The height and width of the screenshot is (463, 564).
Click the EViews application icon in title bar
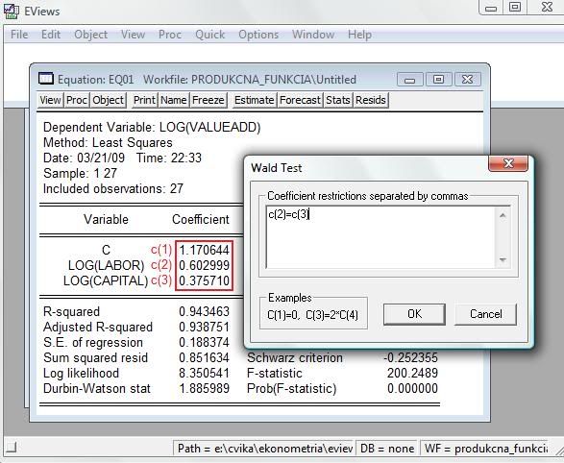pos(12,11)
